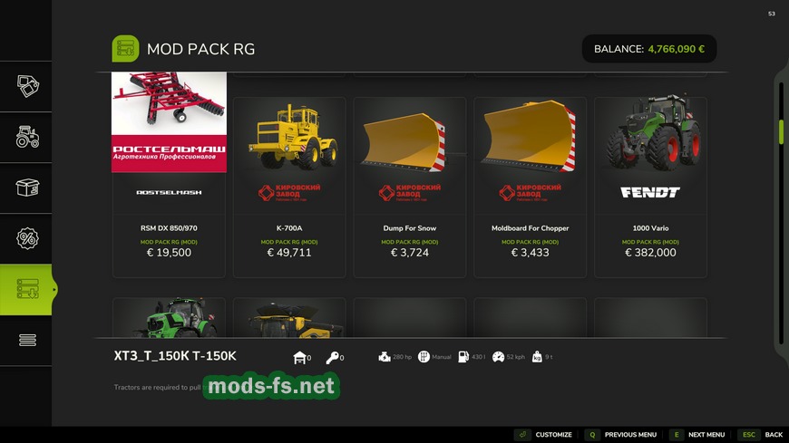Select the Fendt 1000 Vario tractor
Screen dimensions: 789x443
pos(650,187)
